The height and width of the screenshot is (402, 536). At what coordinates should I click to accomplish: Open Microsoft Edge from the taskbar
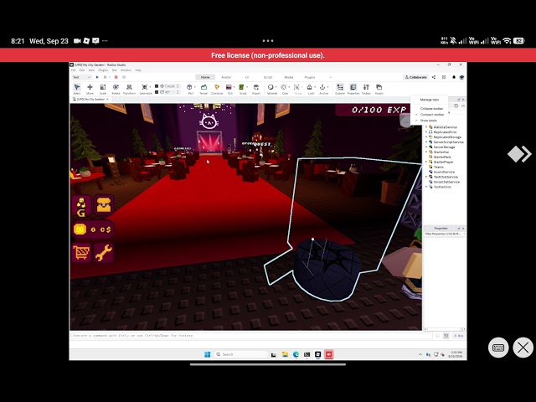(296, 354)
